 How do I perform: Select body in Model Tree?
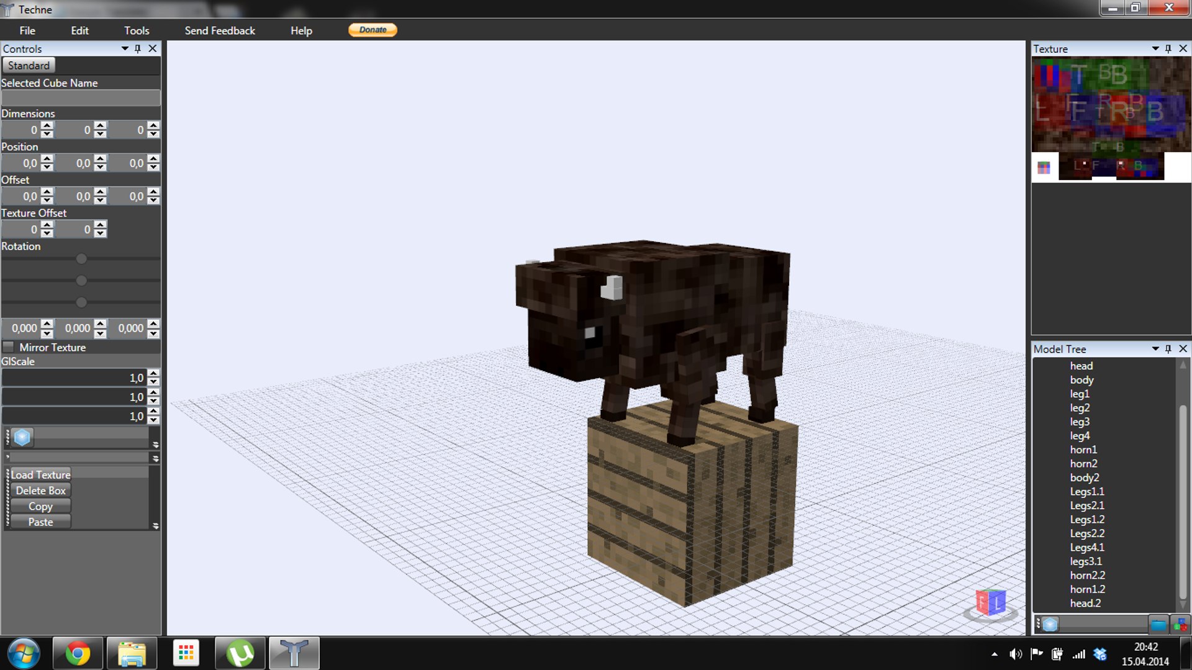tap(1081, 380)
